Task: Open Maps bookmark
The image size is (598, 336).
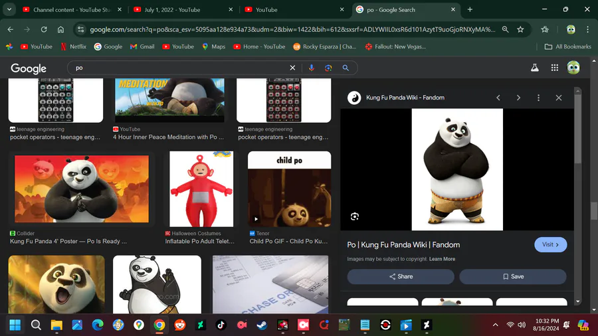Action: (213, 46)
